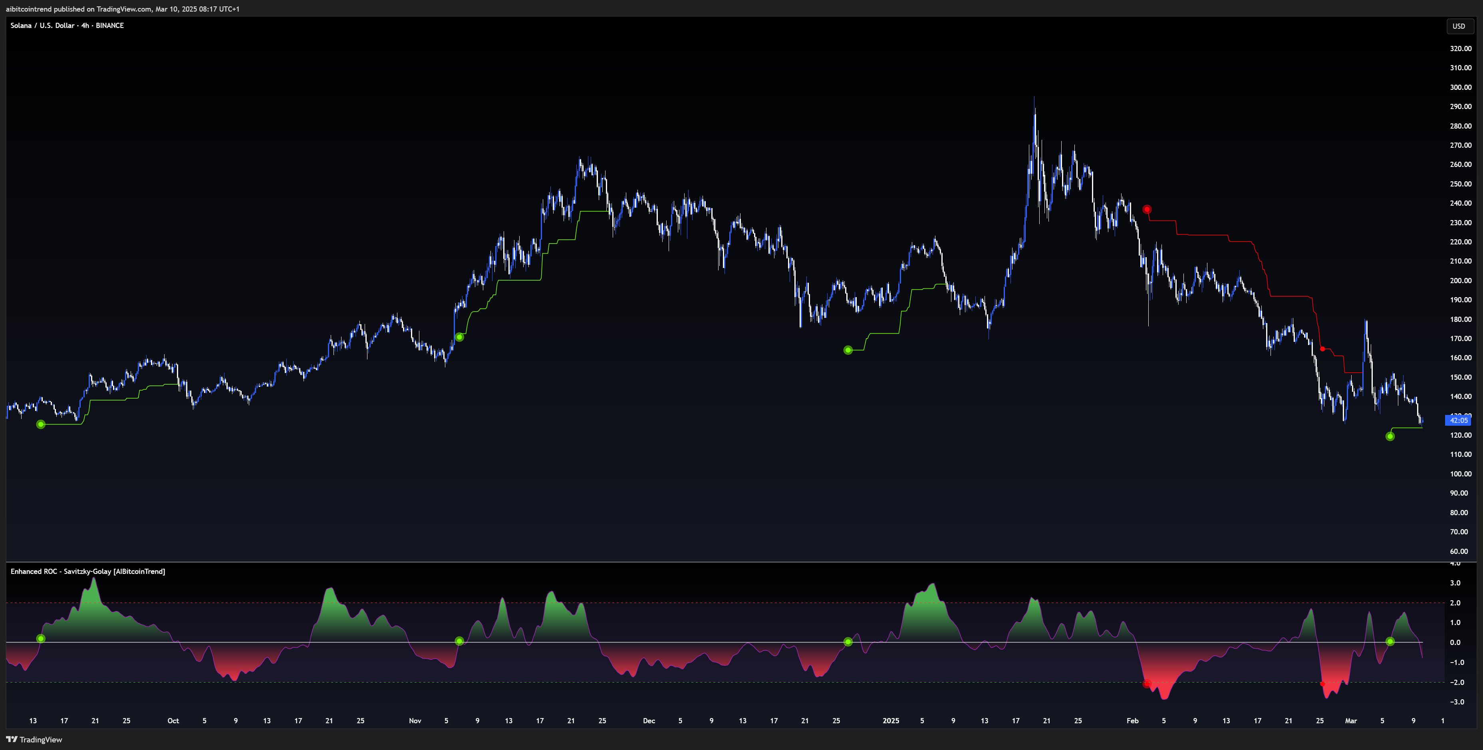Screen dimensions: 1483x750
Task: Click the 0.0 oscillator axis value
Action: (x=1455, y=642)
